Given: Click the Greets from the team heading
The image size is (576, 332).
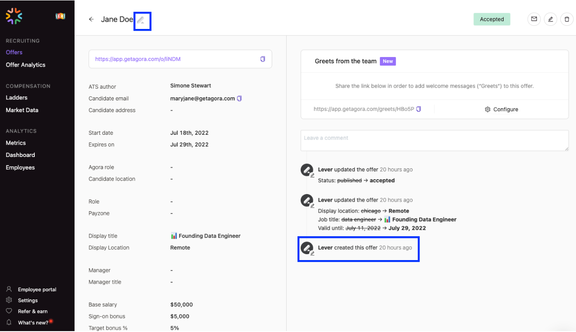Looking at the screenshot, I should (x=346, y=61).
